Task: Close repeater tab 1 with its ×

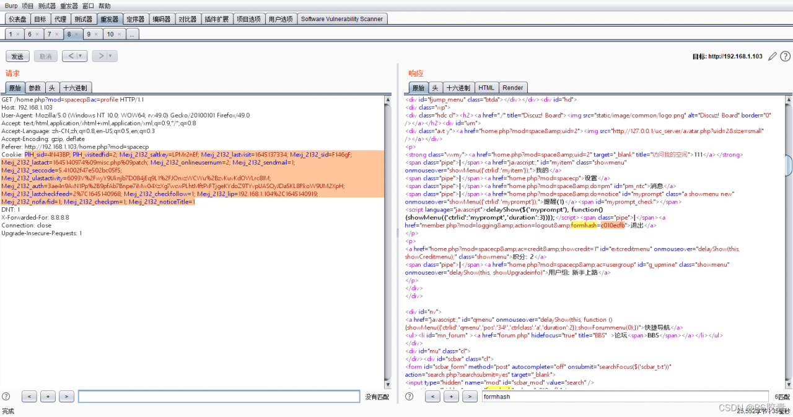Action: point(18,35)
